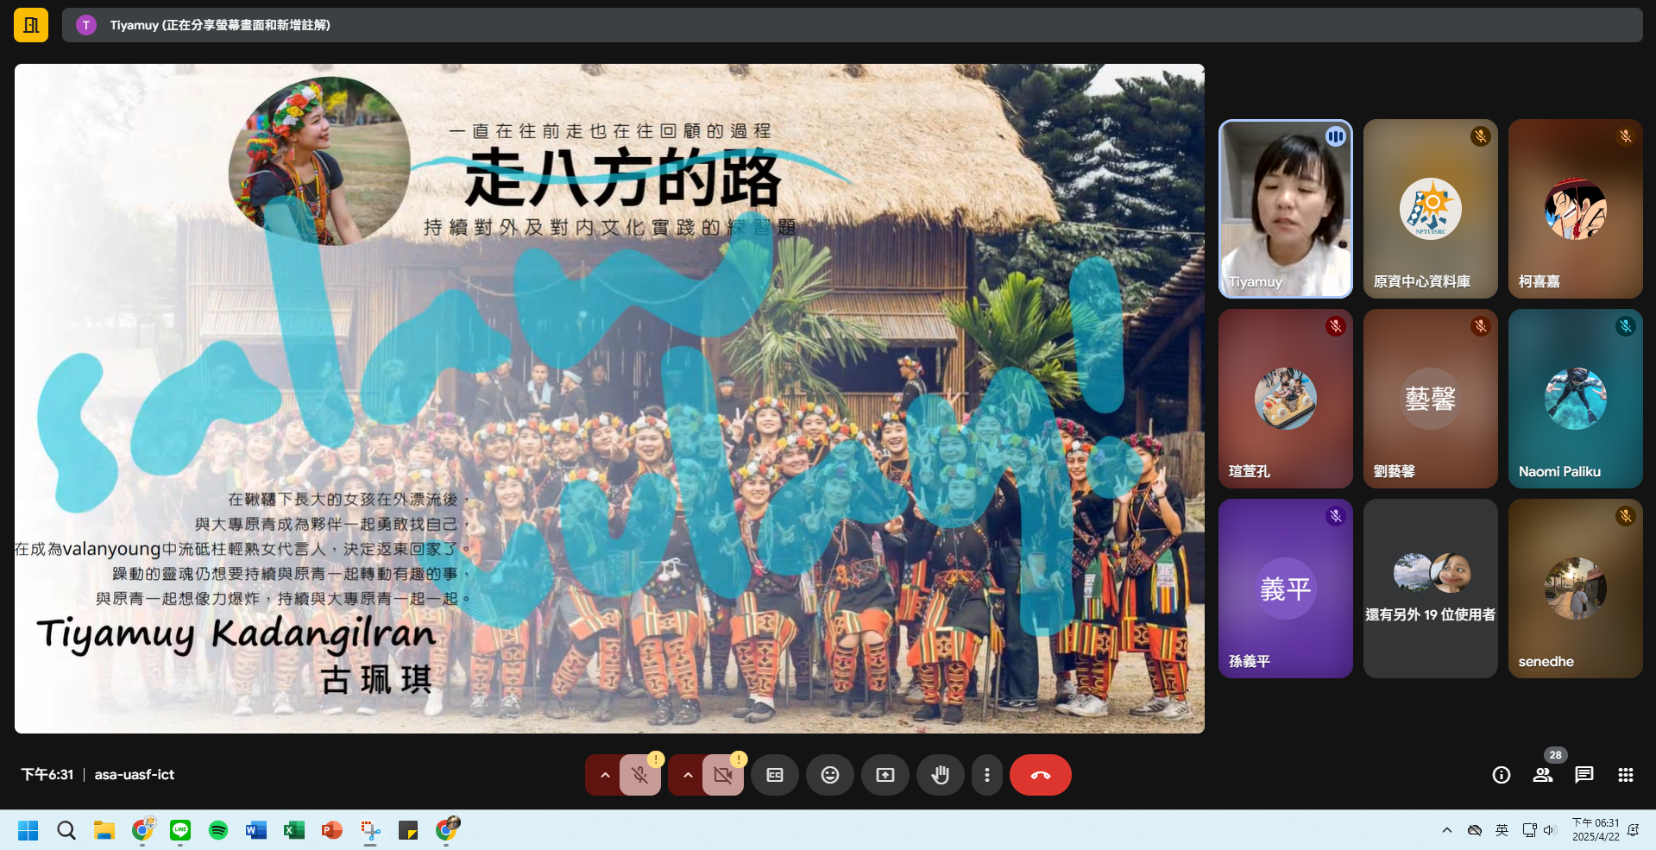Viewport: 1656px width, 850px height.
Task: Click muted mic icon on 劉藝馨 tile
Action: pos(1481,326)
